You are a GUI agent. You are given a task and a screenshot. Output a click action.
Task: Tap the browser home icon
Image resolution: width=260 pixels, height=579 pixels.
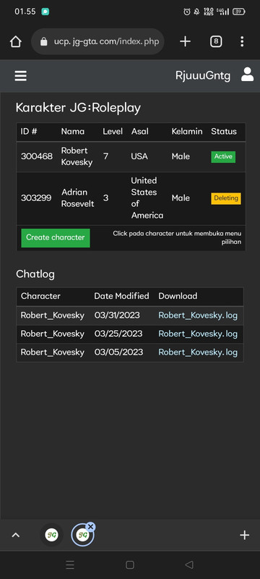[15, 42]
